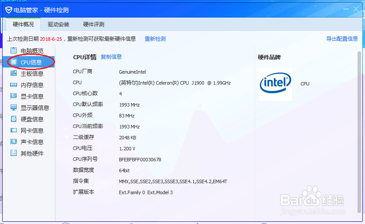Minimize the 硬件检测 window
This screenshot has width=365, height=224.
click(x=346, y=9)
